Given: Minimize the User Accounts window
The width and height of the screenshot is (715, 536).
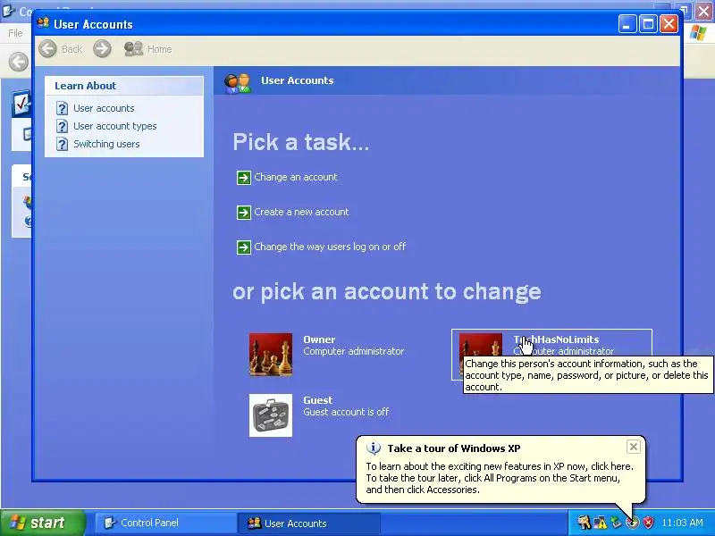Looking at the screenshot, I should (x=627, y=24).
